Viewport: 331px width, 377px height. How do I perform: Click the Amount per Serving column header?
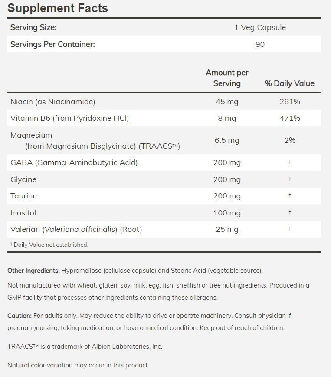pyautogui.click(x=227, y=78)
